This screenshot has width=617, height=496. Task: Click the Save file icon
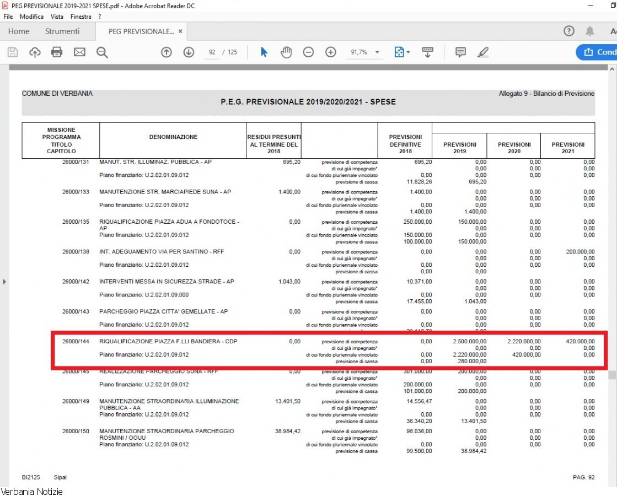tap(12, 52)
